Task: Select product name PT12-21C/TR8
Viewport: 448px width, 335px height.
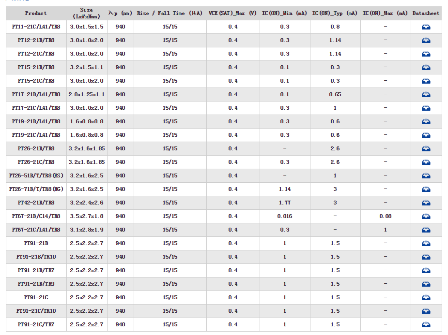Action: pyautogui.click(x=36, y=54)
